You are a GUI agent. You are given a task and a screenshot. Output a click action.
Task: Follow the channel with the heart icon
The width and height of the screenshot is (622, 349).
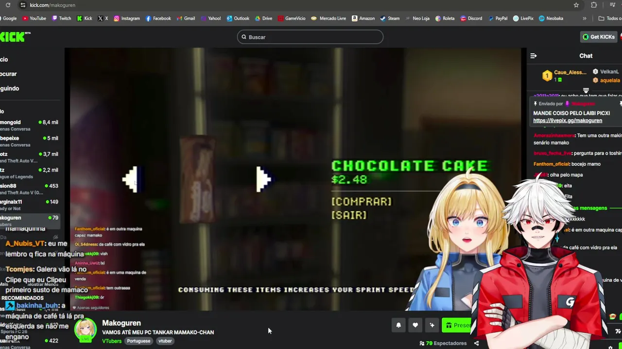click(415, 325)
